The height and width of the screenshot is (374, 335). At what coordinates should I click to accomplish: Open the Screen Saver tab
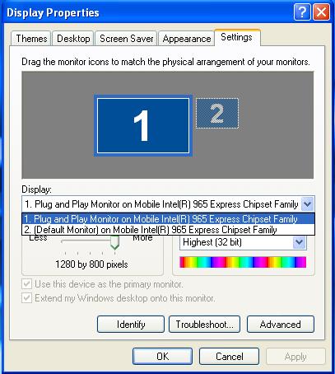(x=126, y=39)
